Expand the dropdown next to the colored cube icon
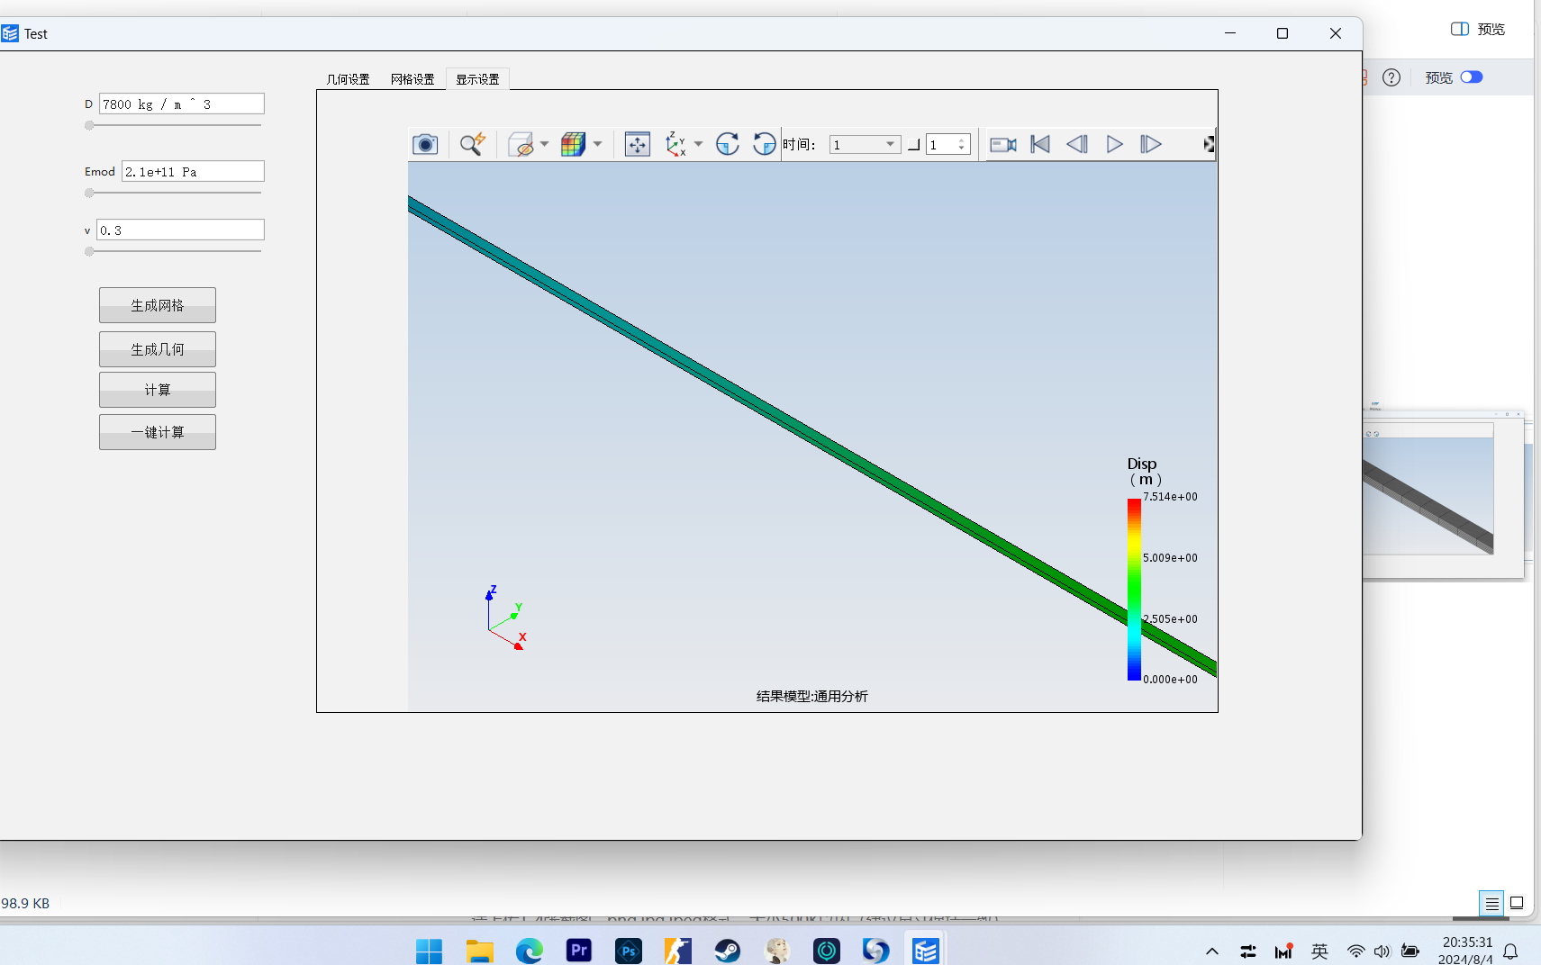The width and height of the screenshot is (1541, 965). tap(597, 144)
